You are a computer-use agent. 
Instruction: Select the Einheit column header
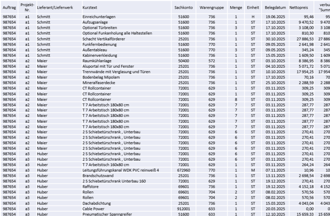(253, 7)
